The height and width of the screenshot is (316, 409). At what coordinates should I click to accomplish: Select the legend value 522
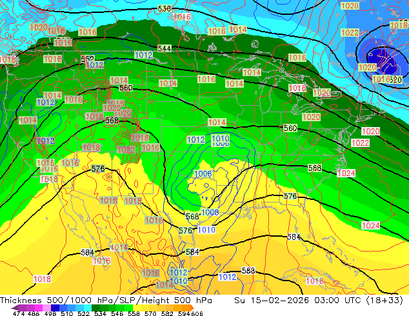pos(83,313)
